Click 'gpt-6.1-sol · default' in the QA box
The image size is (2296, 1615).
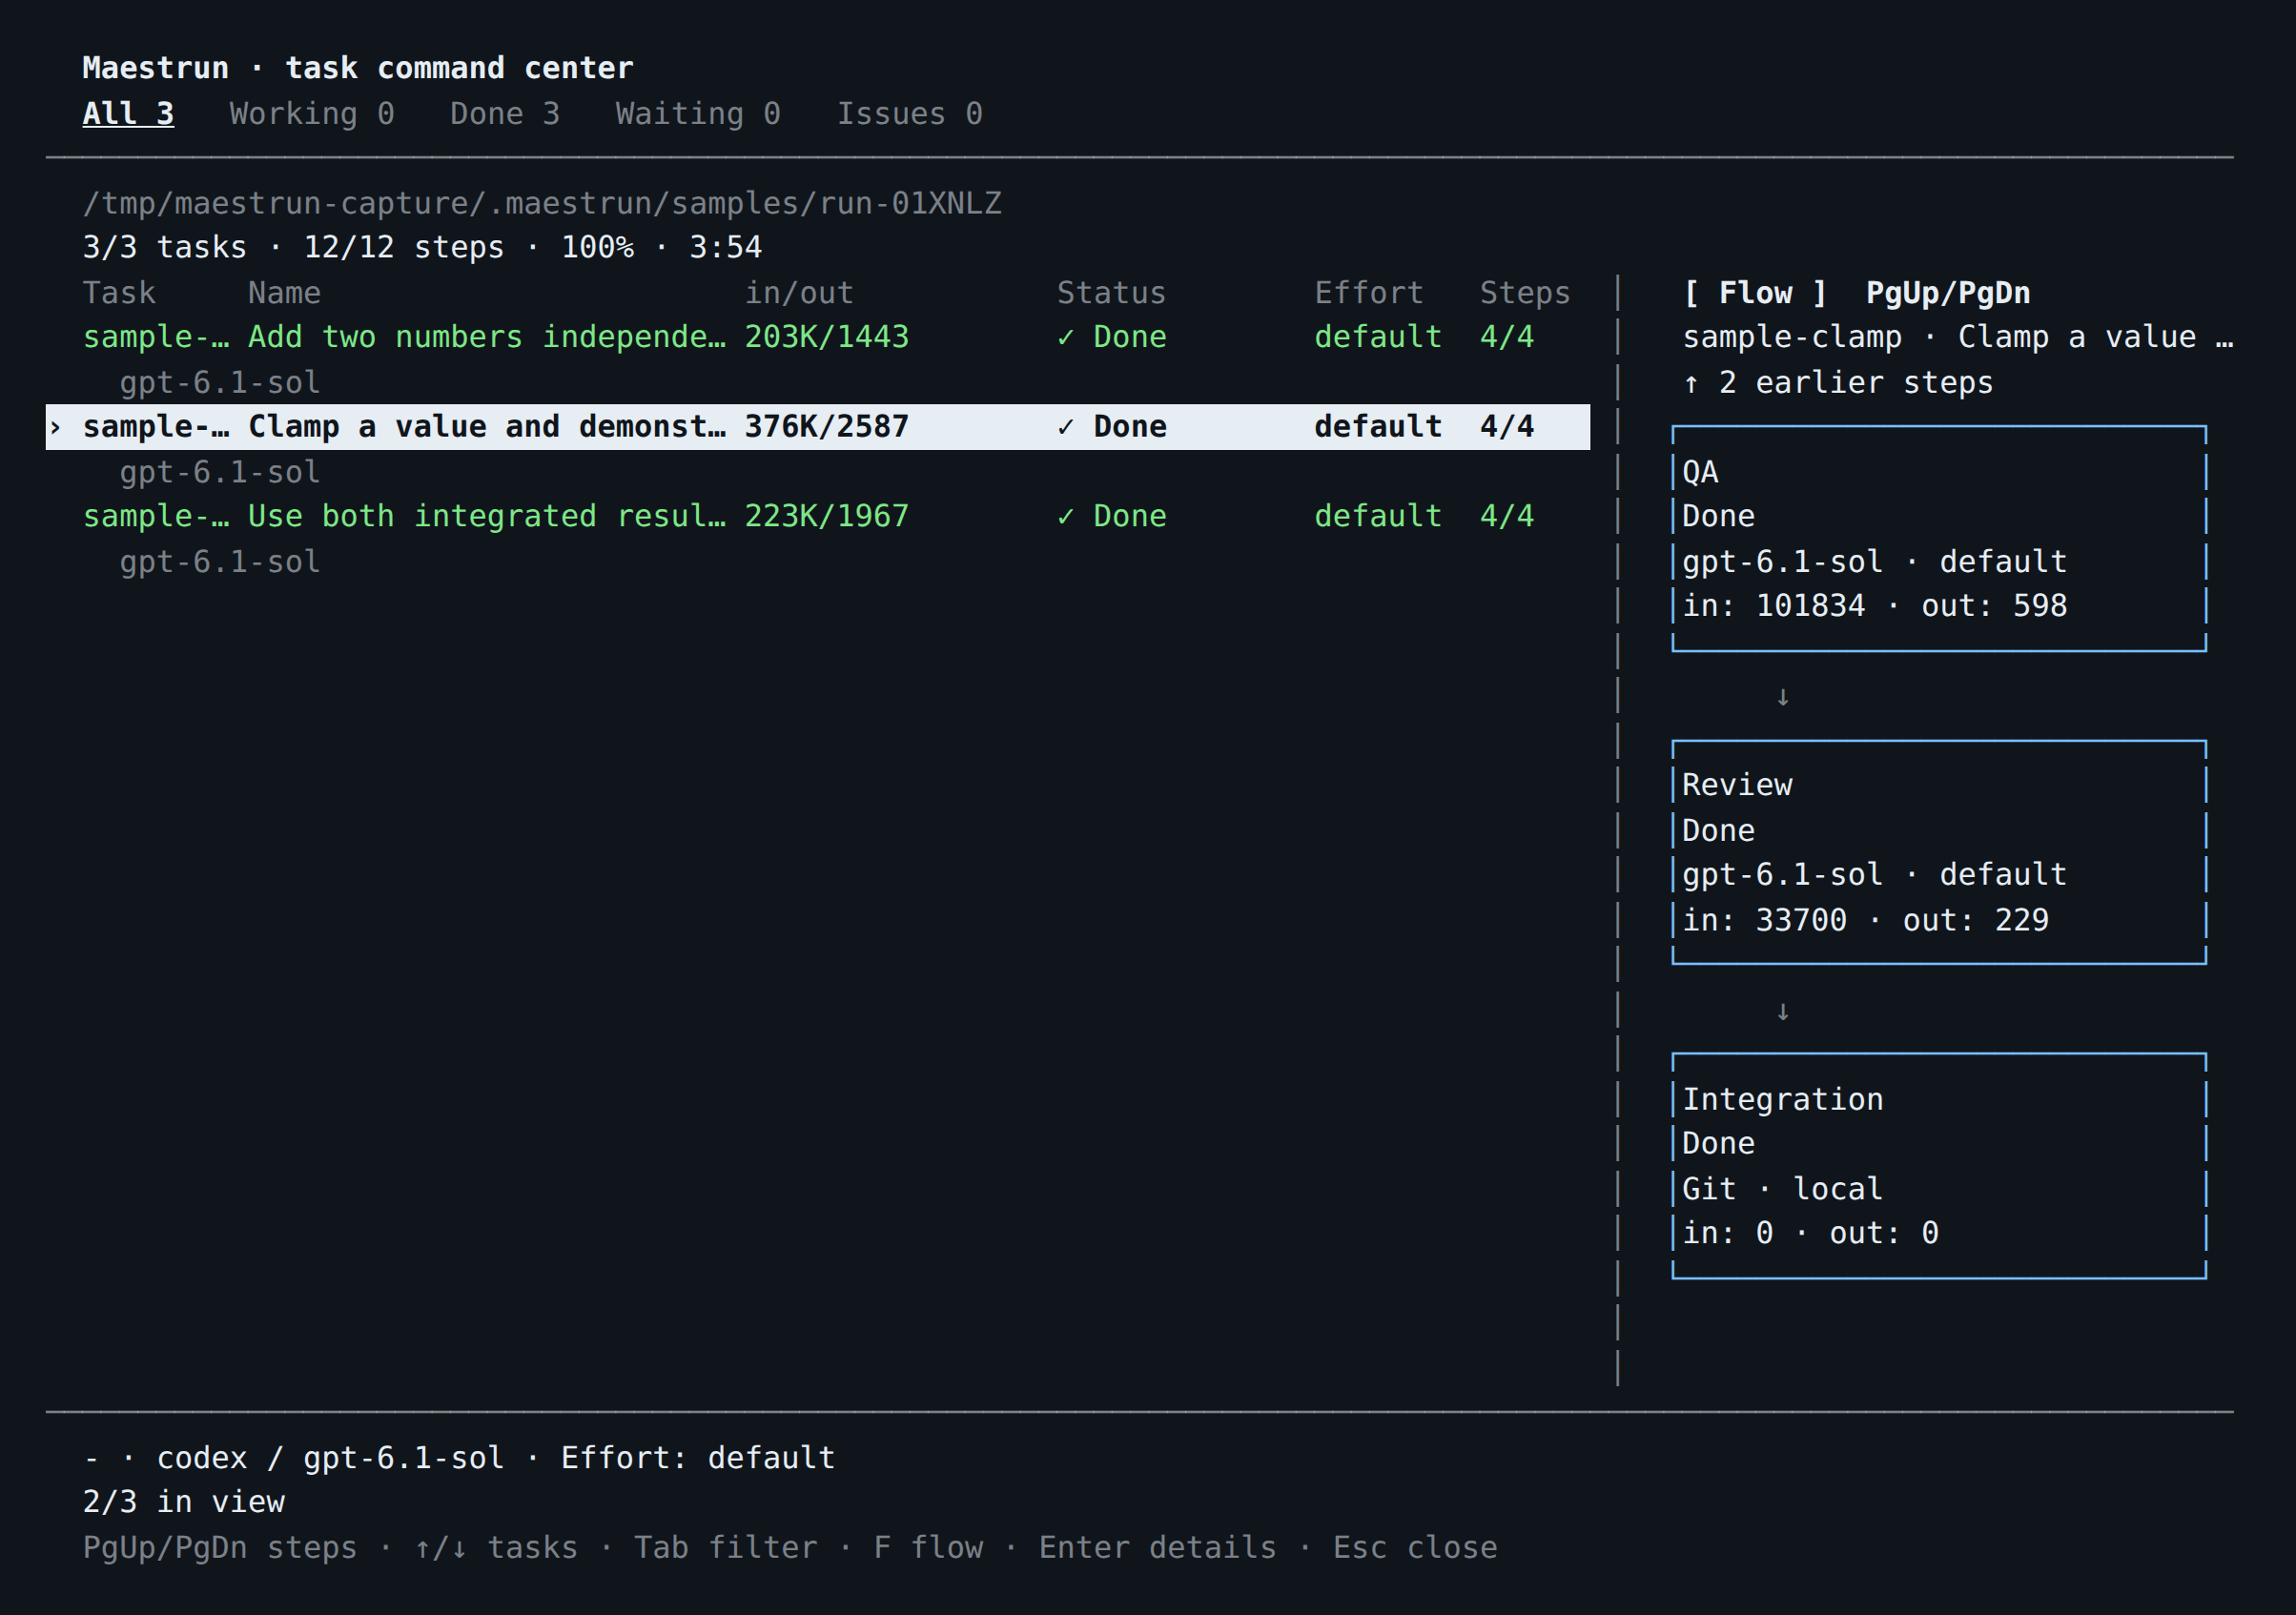point(1875,562)
